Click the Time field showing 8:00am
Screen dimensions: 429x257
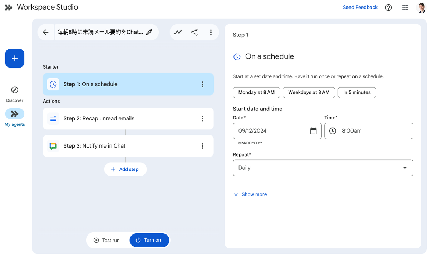[369, 131]
